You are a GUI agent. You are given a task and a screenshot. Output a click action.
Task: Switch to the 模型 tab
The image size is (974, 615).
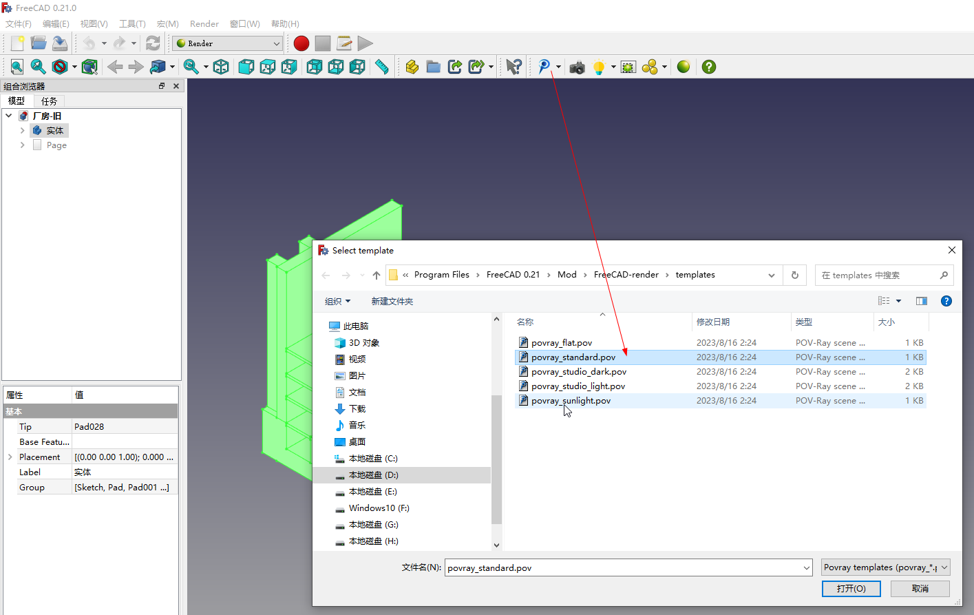point(17,101)
